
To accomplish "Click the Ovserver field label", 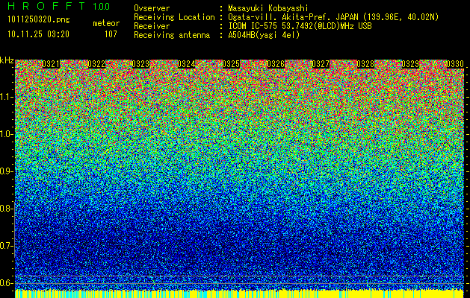I will (x=152, y=8).
